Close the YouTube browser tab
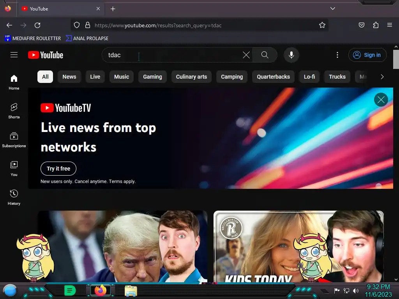 click(x=98, y=9)
